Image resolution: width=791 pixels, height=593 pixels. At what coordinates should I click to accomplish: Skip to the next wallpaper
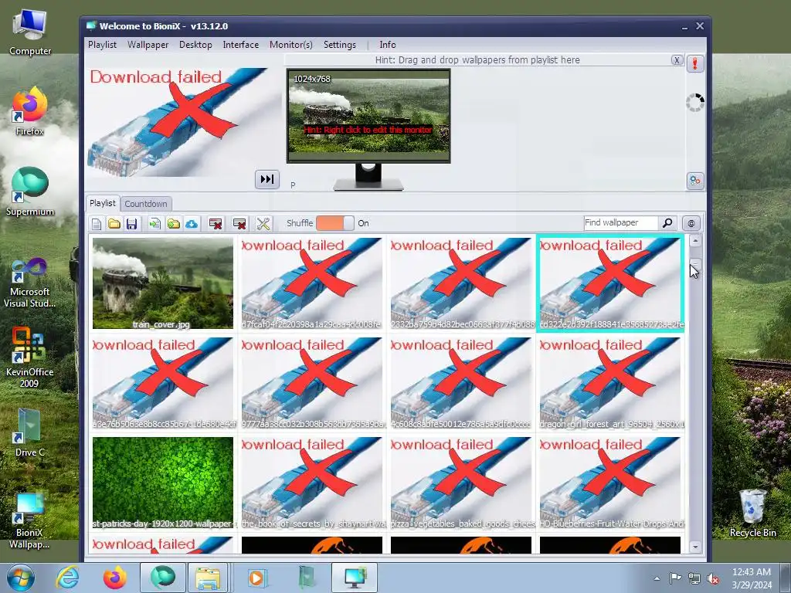coord(266,179)
